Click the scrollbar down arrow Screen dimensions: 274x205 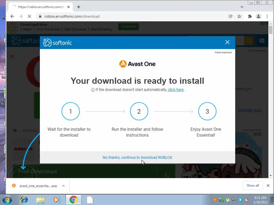coord(271,176)
